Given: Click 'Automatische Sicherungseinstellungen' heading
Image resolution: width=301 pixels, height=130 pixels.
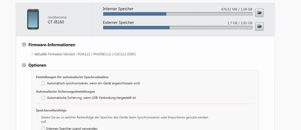Looking at the screenshot, I should click(x=65, y=92).
